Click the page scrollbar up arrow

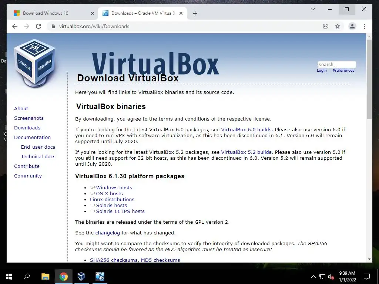369,37
